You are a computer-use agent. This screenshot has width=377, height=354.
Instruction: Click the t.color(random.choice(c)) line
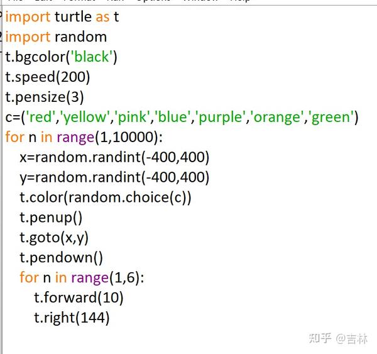[106, 198]
